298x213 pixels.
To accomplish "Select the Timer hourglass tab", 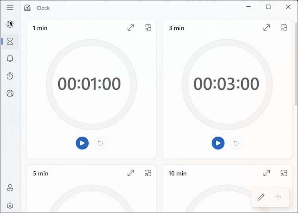I will click(x=10, y=41).
